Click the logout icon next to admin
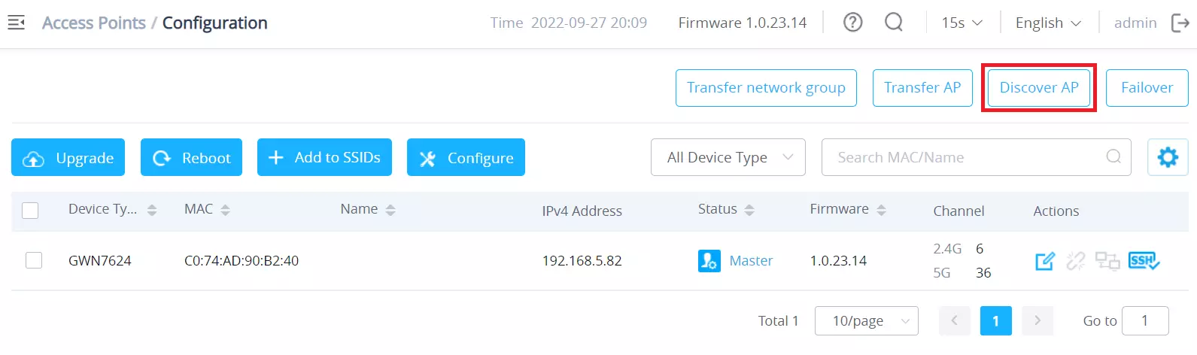1197x355 pixels. click(1180, 23)
